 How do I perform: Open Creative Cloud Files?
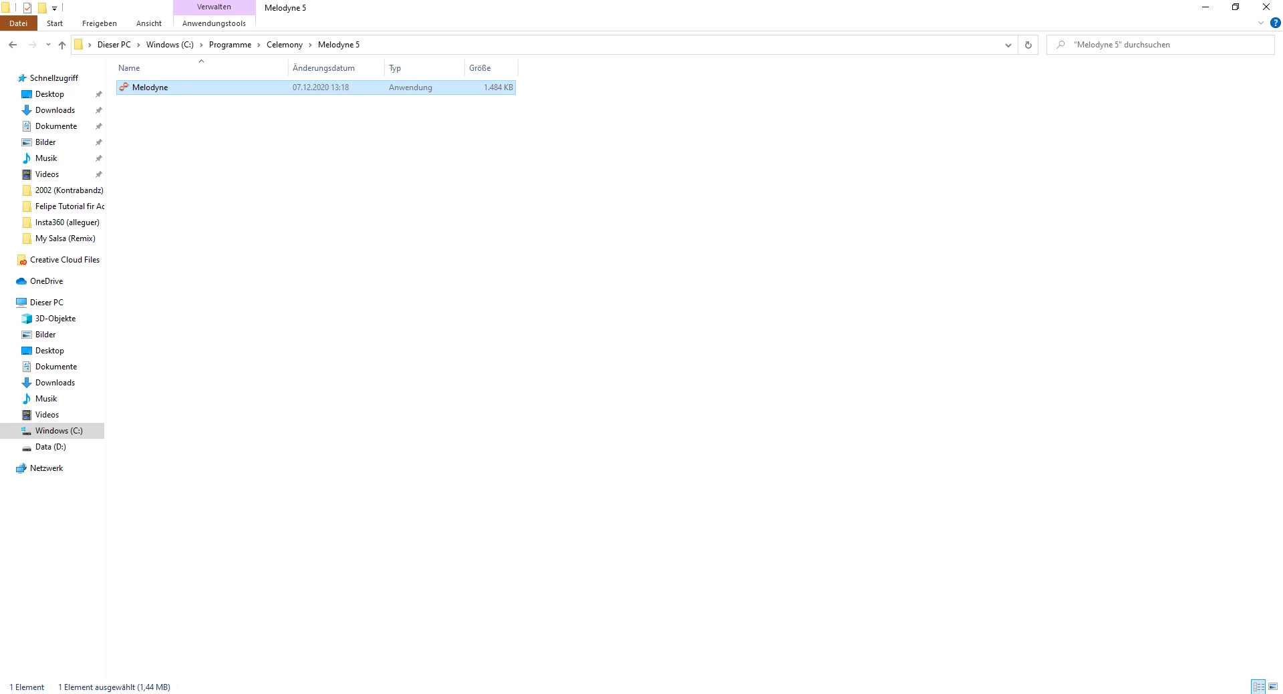64,260
